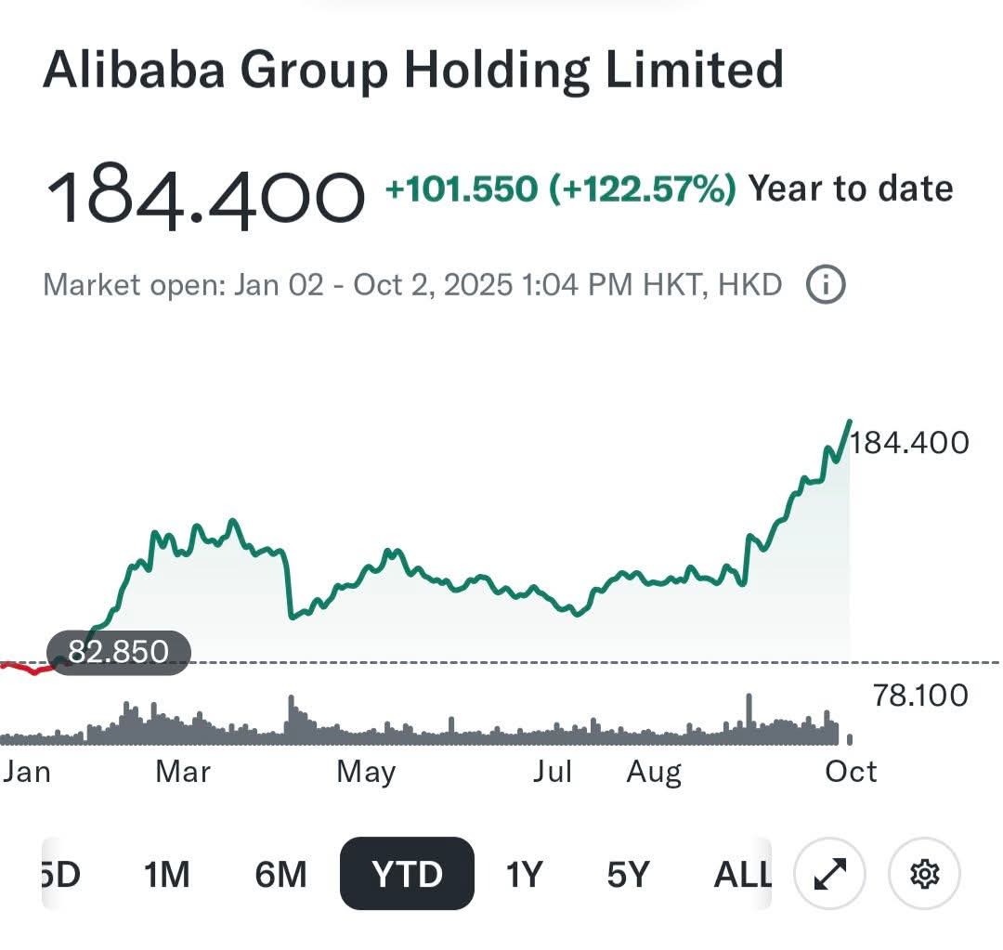Select the 6M chart range
This screenshot has height=950, width=1003.
[280, 874]
